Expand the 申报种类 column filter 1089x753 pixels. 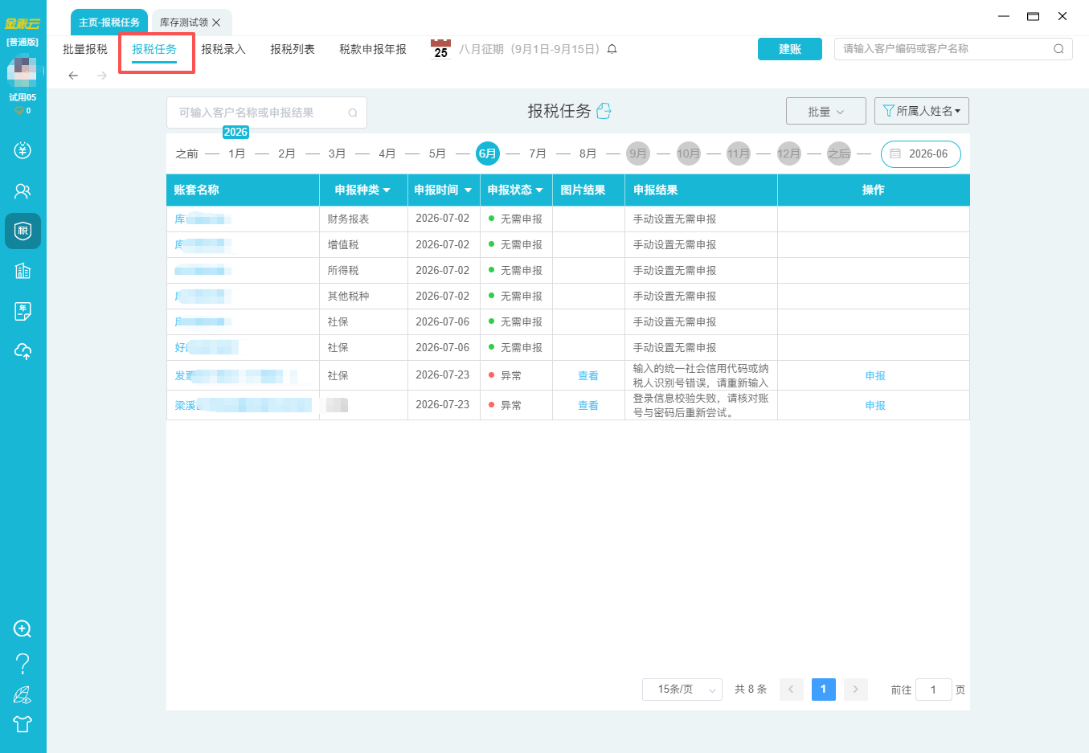(387, 190)
